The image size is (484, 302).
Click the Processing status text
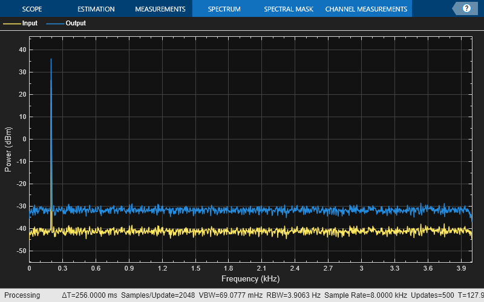22,295
